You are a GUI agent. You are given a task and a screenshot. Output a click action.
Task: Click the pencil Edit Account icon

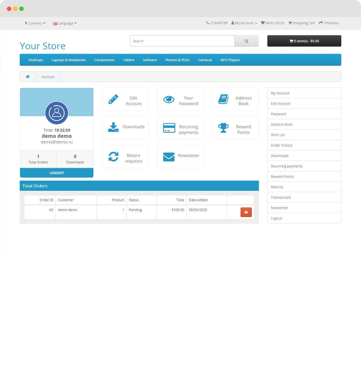coord(113,99)
